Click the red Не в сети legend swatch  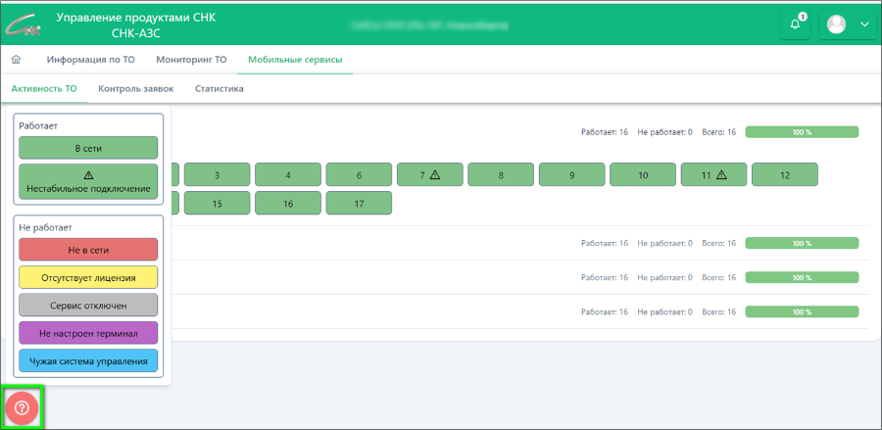pos(88,250)
